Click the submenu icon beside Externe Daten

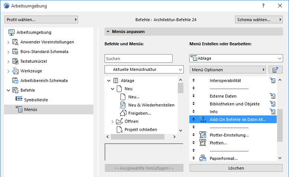pyautogui.click(x=273, y=96)
